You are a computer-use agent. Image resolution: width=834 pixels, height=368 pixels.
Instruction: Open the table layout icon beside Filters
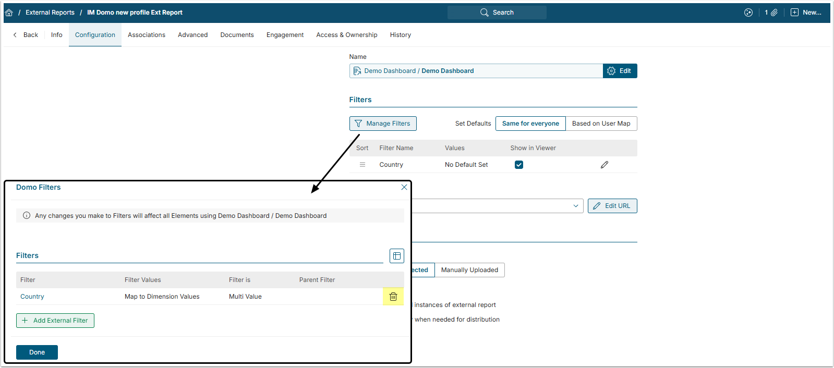coord(397,256)
